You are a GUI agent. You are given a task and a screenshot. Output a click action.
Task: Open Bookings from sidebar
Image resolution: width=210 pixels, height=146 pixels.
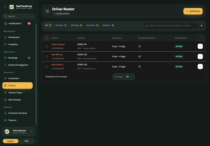click(x=17, y=58)
